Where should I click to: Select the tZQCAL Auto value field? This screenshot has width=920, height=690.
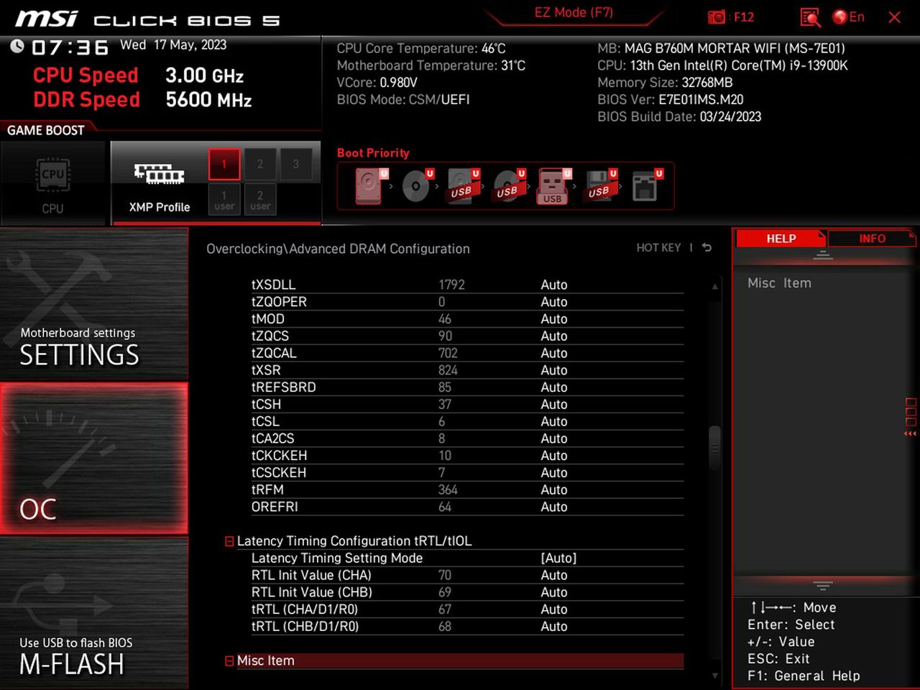(554, 354)
